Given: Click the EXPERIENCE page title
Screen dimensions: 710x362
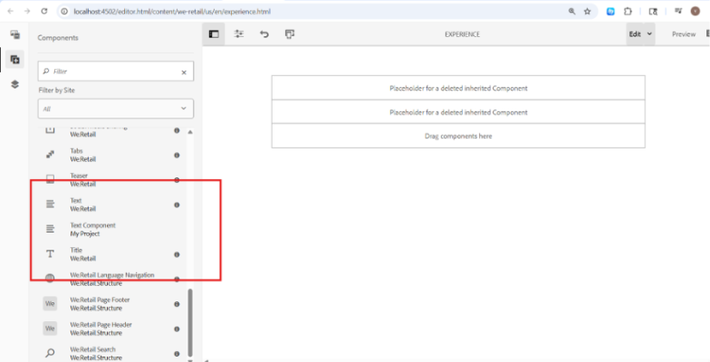Looking at the screenshot, I should pyautogui.click(x=462, y=34).
